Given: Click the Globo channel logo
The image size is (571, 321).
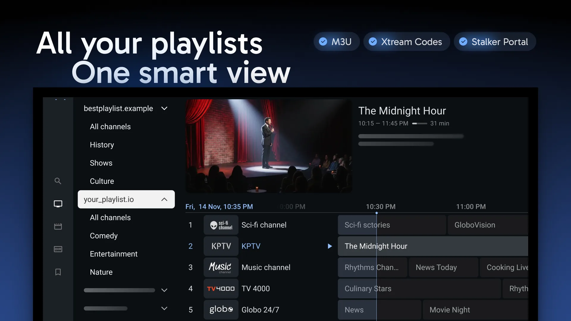Looking at the screenshot, I should coord(221,310).
